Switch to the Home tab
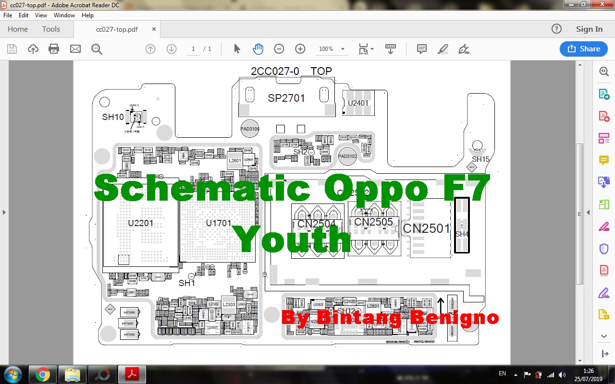The image size is (615, 384). [x=17, y=29]
